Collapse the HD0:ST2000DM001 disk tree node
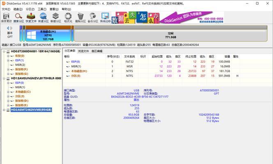 click(3, 52)
